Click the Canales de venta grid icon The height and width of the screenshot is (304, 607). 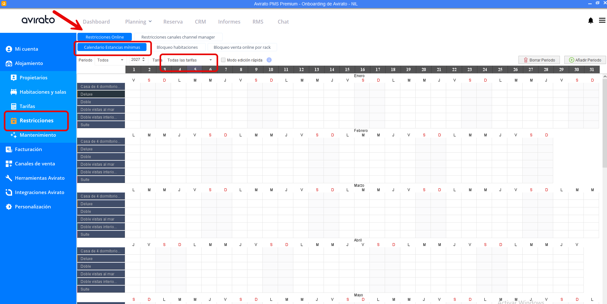click(x=9, y=164)
